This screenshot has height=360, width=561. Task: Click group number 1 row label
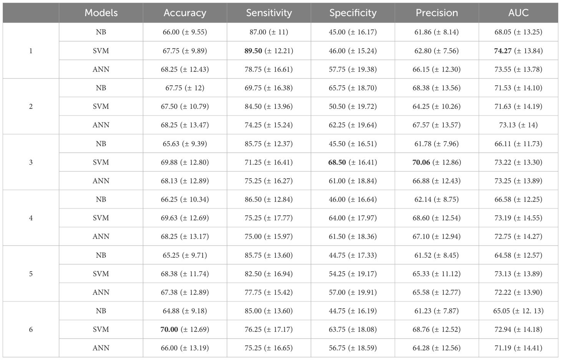point(31,51)
